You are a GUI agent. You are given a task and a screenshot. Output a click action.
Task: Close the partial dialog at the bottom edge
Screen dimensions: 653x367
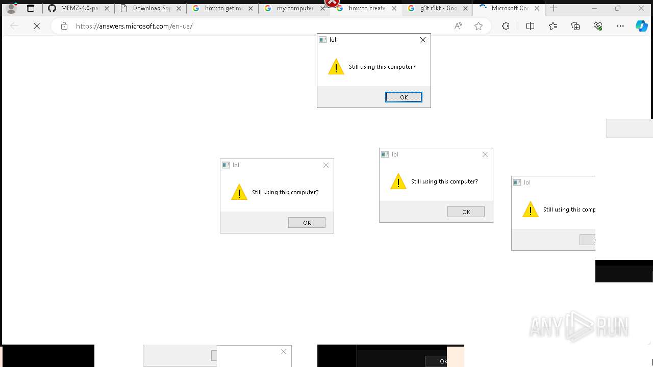pos(284,352)
